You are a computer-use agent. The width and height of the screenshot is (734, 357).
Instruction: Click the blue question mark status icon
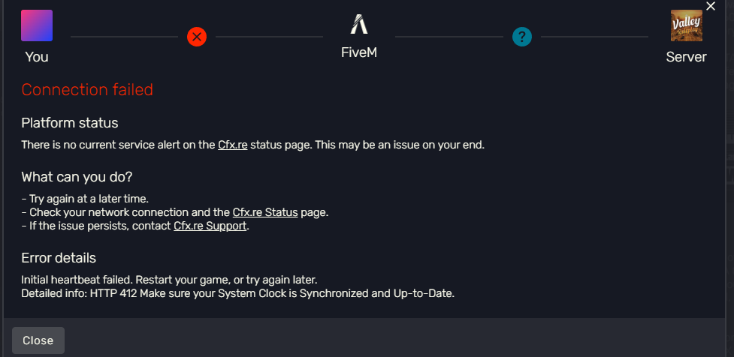[x=522, y=37]
